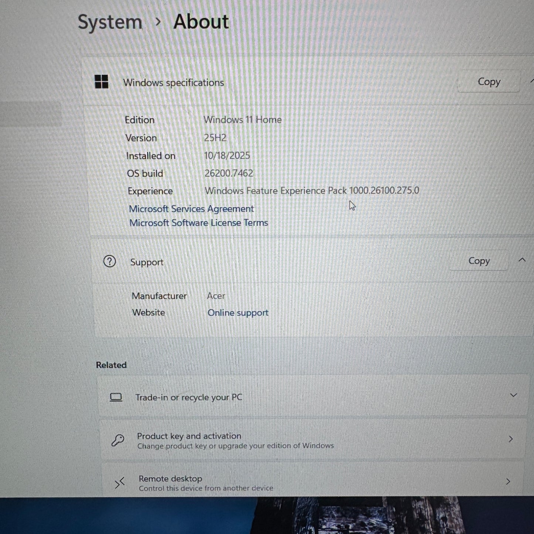Collapse the Windows specifications section header

[x=531, y=81]
